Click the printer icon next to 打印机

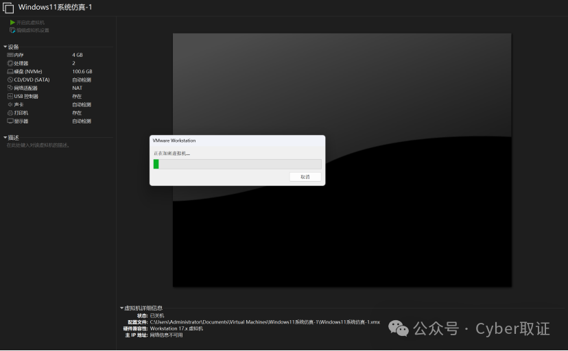tap(10, 113)
